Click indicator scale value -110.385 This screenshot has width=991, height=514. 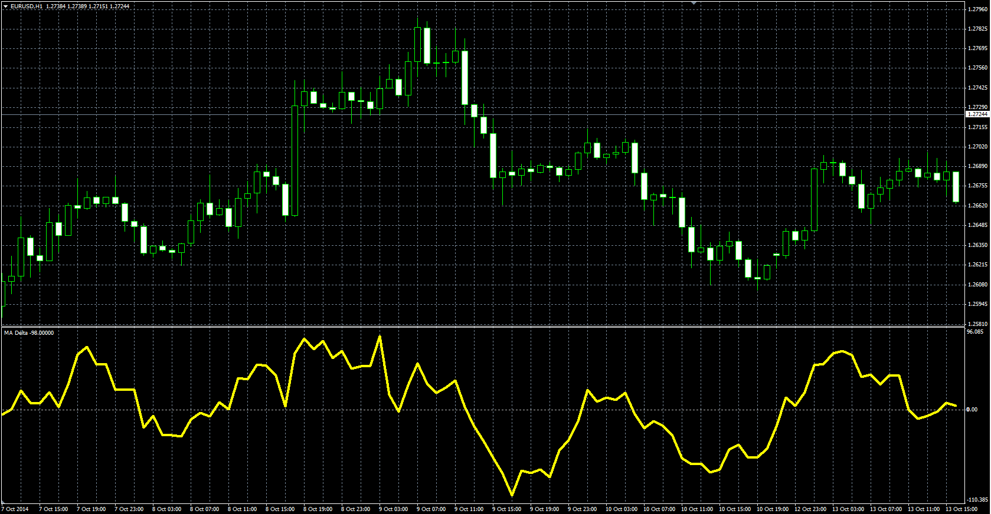[977, 500]
